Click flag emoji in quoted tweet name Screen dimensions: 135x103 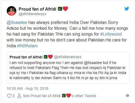click(x=46, y=57)
